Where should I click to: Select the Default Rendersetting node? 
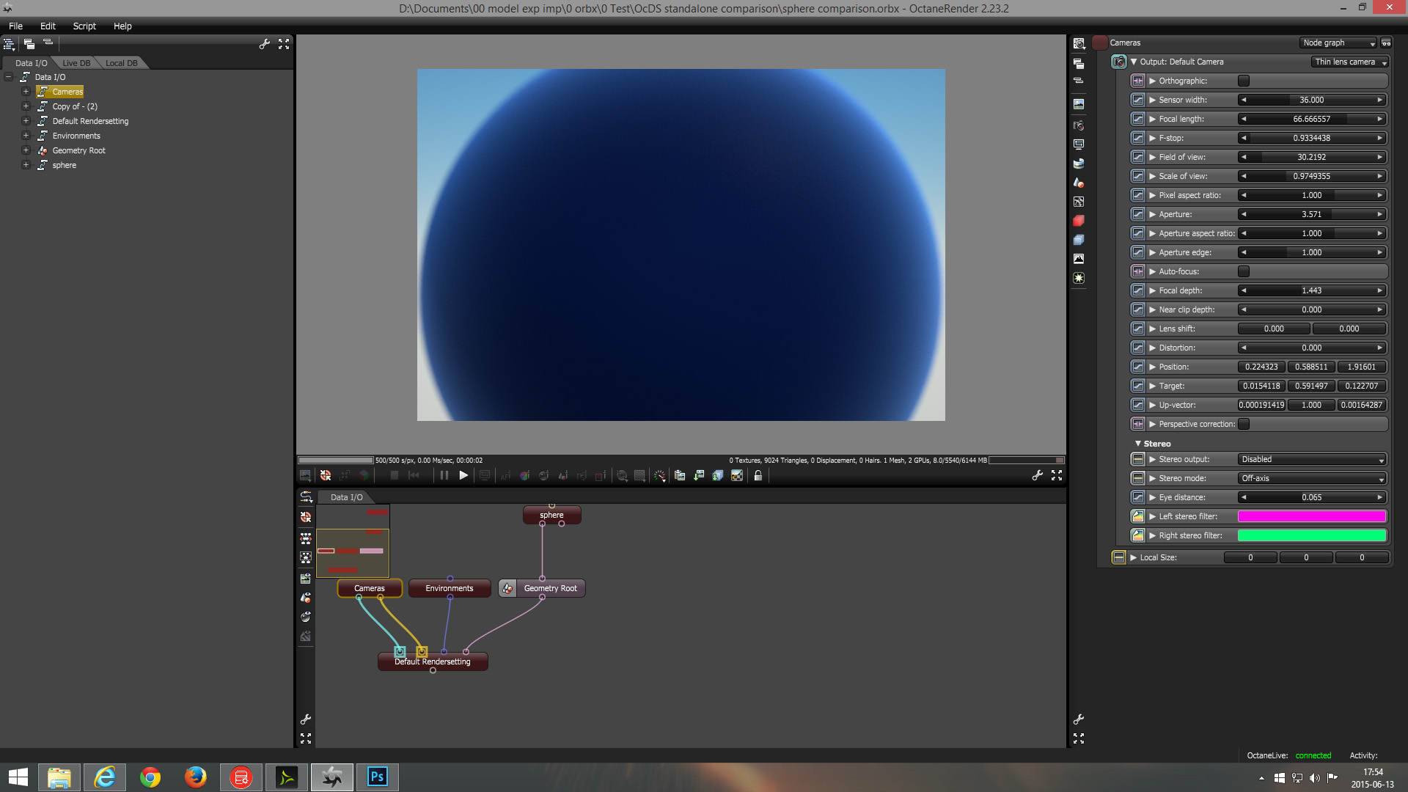click(x=433, y=662)
